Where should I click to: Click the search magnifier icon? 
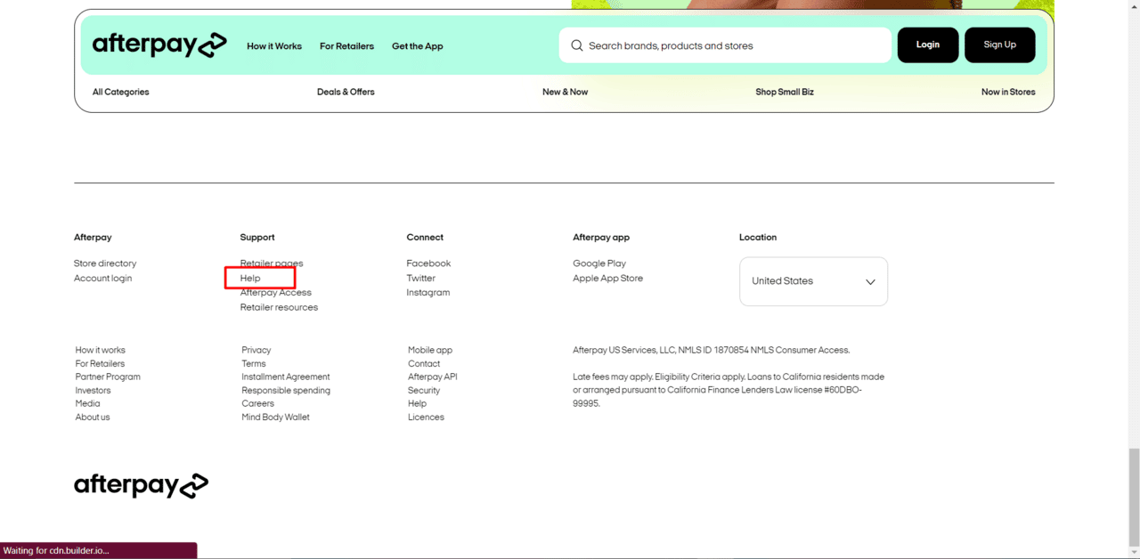tap(577, 45)
